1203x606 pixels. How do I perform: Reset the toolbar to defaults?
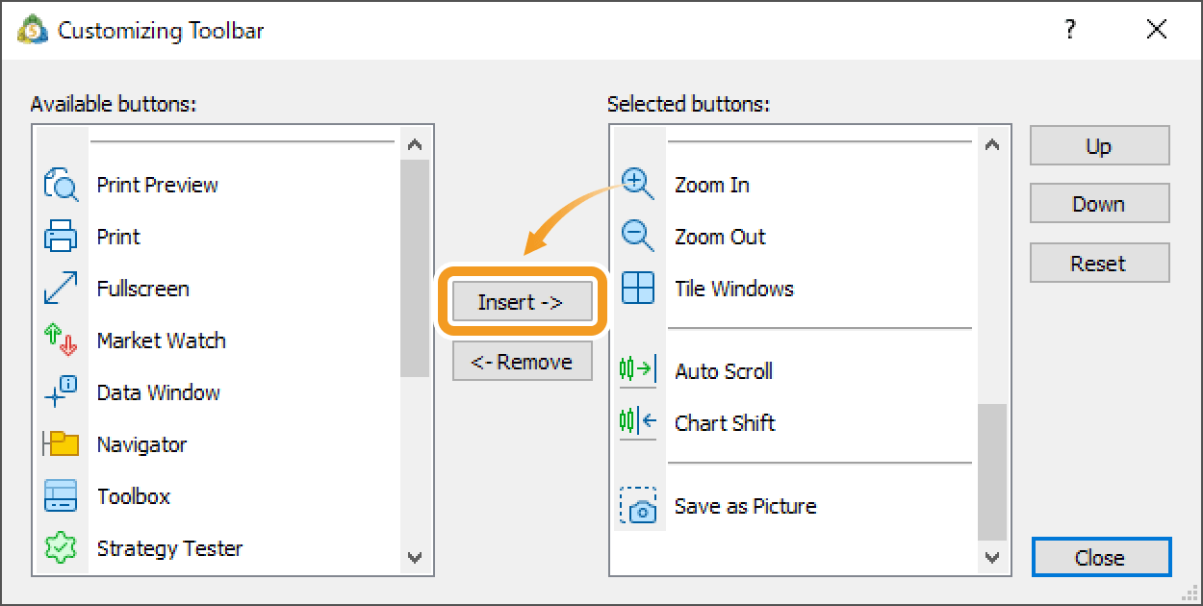pos(1099,264)
